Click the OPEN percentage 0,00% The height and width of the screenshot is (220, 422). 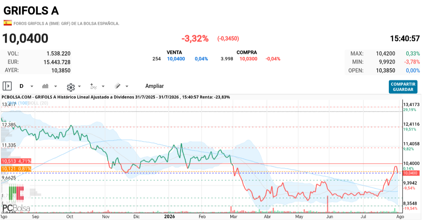[x=413, y=70]
